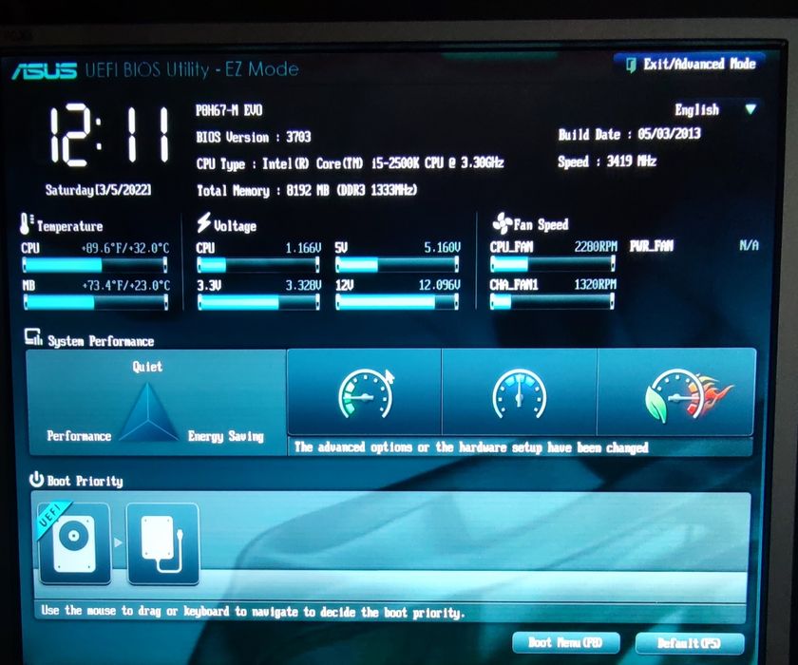798x665 pixels.
Task: Click the Default (F5) button
Action: coord(689,643)
